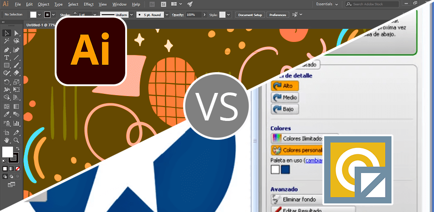Pick the Magic Wand tool
This screenshot has width=434, height=212.
pos(7,41)
